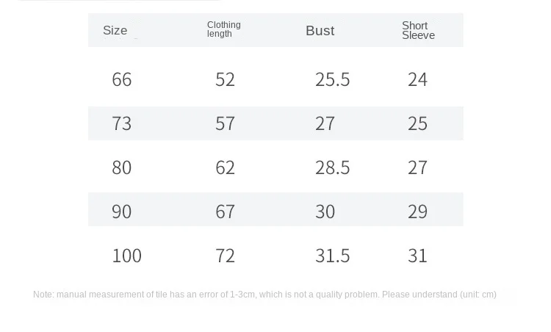Click size 66 in the Size column
This screenshot has width=551, height=332.
pyautogui.click(x=122, y=79)
